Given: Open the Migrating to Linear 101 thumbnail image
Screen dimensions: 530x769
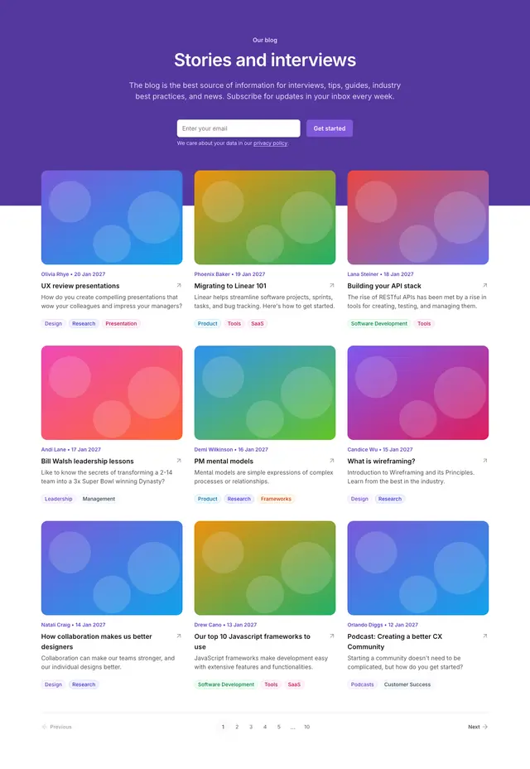Looking at the screenshot, I should point(265,217).
